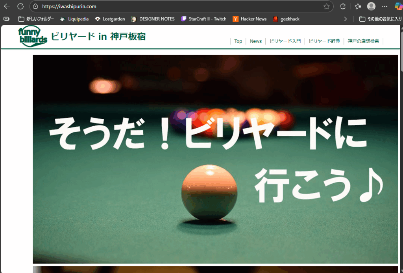
Task: Click the browser back arrow
Action: pos(7,6)
